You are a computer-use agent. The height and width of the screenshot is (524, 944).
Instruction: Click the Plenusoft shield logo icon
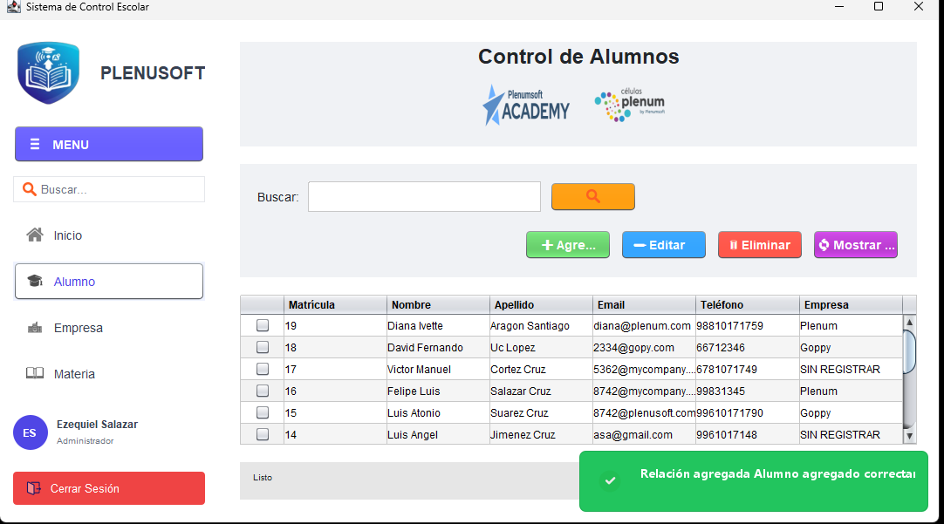coord(49,73)
